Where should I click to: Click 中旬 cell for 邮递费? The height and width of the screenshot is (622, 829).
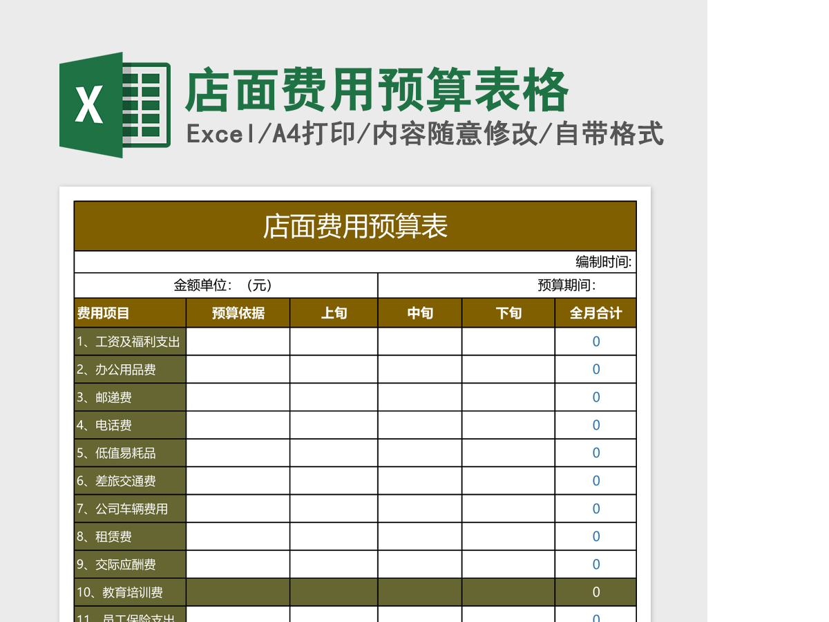pyautogui.click(x=420, y=397)
